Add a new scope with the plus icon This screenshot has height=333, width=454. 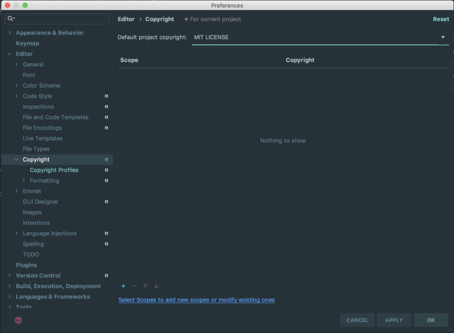tap(123, 286)
